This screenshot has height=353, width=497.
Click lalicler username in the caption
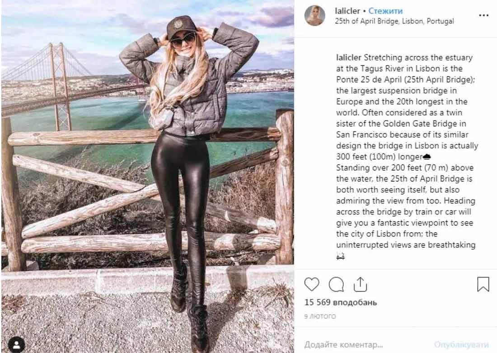click(x=349, y=57)
